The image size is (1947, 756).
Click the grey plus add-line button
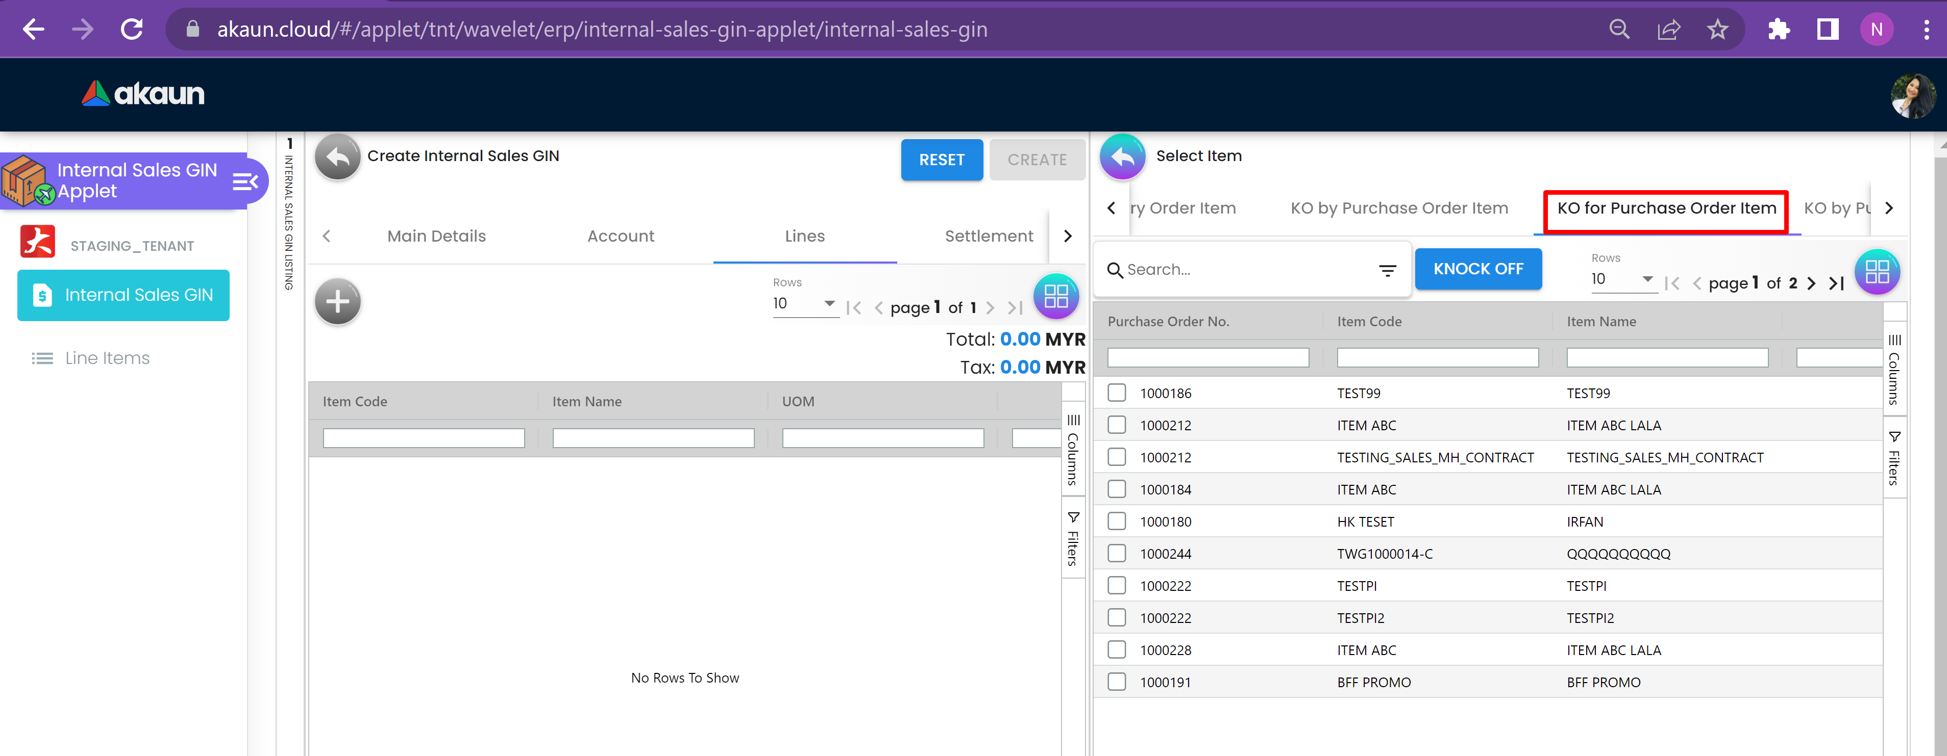click(x=337, y=302)
